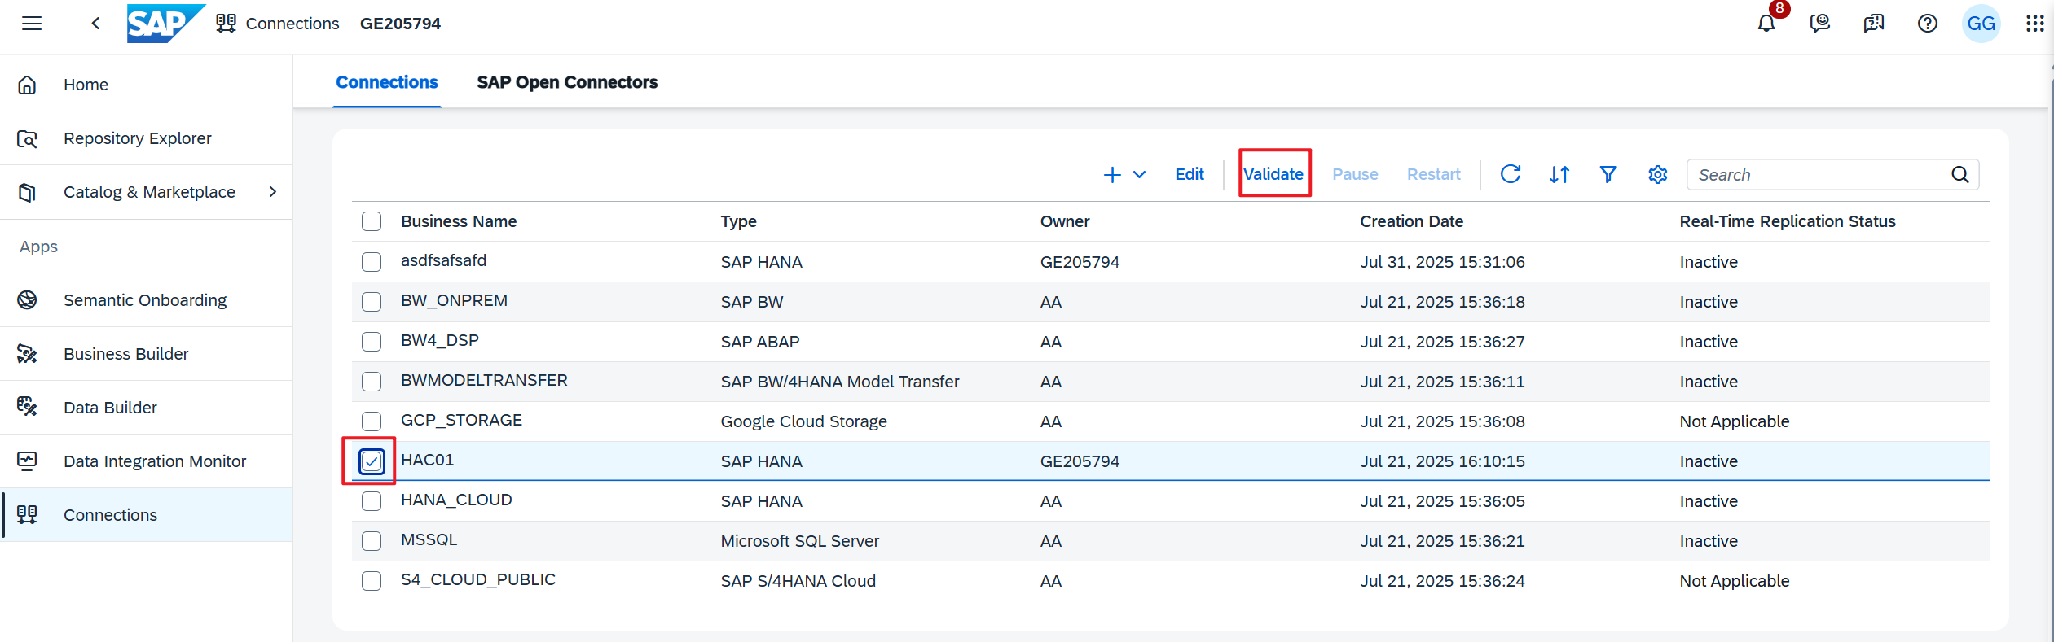The image size is (2054, 642).
Task: Switch to the Connections tab
Action: pyautogui.click(x=387, y=82)
